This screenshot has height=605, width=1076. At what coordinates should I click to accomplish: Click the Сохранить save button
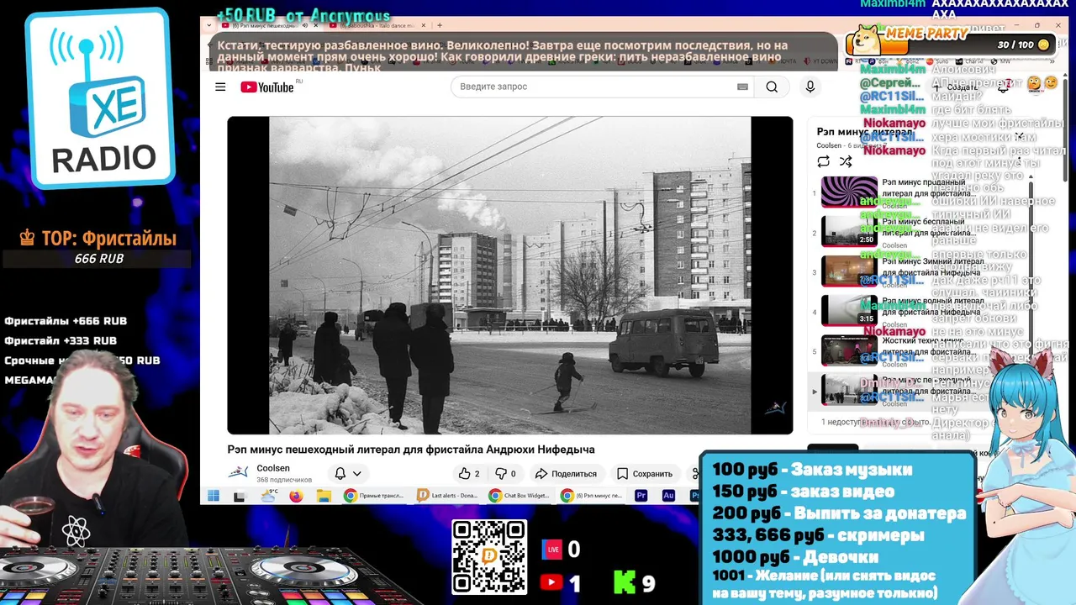[x=645, y=474]
